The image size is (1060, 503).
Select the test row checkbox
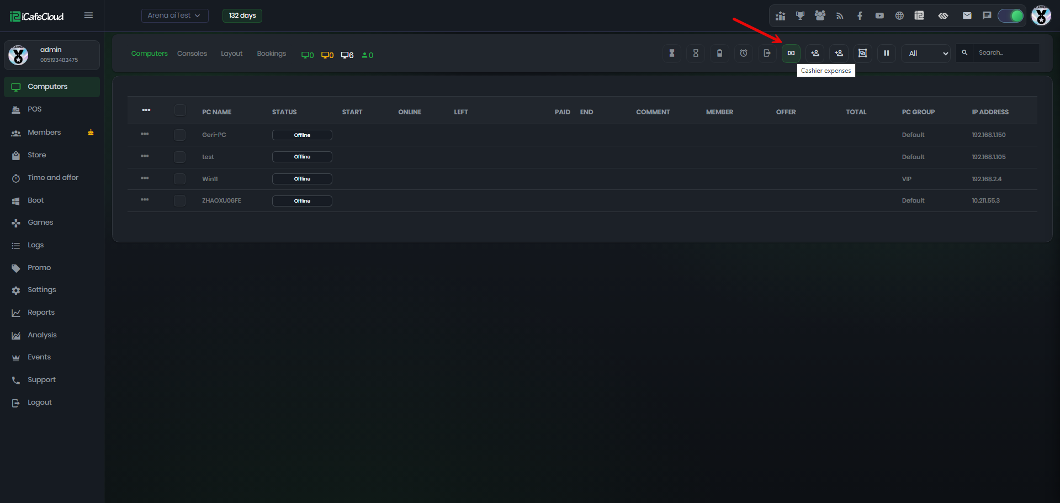(179, 157)
